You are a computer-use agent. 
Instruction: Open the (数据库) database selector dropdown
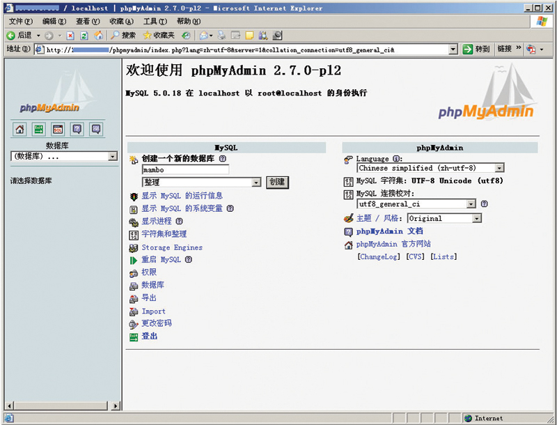(64, 156)
